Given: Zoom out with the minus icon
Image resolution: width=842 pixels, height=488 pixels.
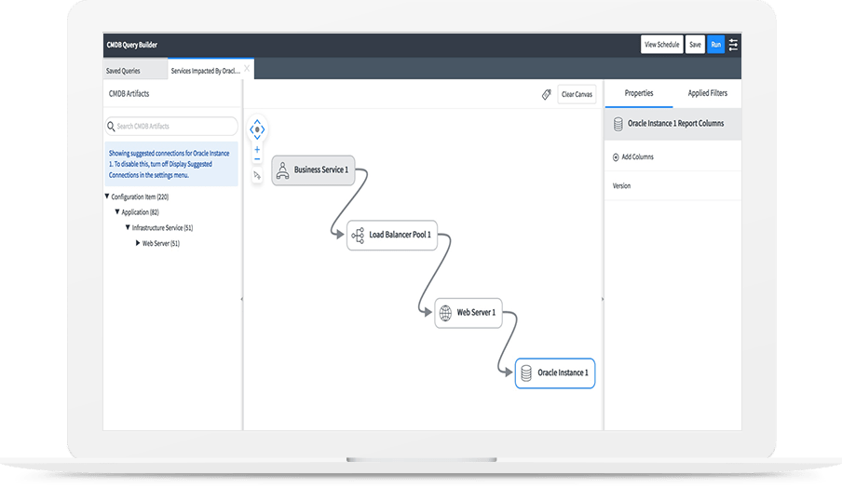Looking at the screenshot, I should click(x=257, y=159).
